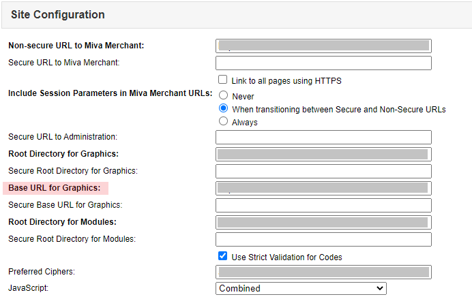Focus the Base URL for Graphics field
The height and width of the screenshot is (299, 472).
(x=323, y=189)
